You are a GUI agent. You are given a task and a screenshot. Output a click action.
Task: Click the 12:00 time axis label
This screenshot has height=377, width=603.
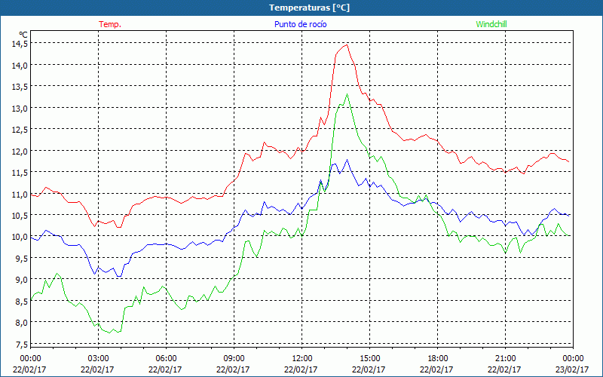pos(302,359)
